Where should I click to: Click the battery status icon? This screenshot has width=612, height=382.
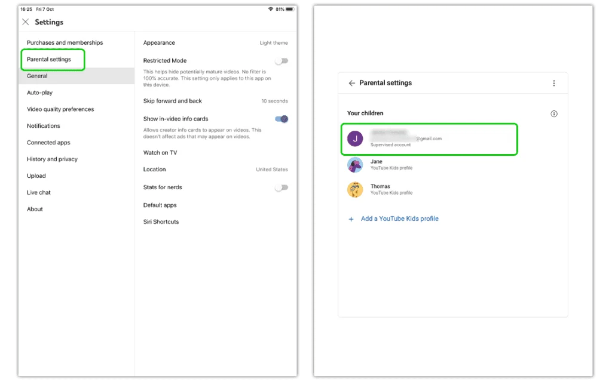tap(290, 9)
